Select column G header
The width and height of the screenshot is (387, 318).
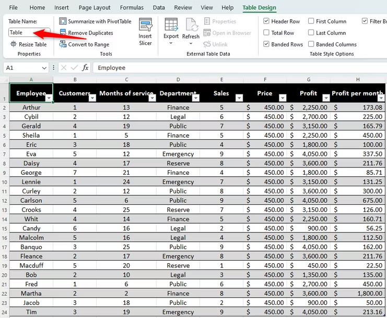coord(309,79)
